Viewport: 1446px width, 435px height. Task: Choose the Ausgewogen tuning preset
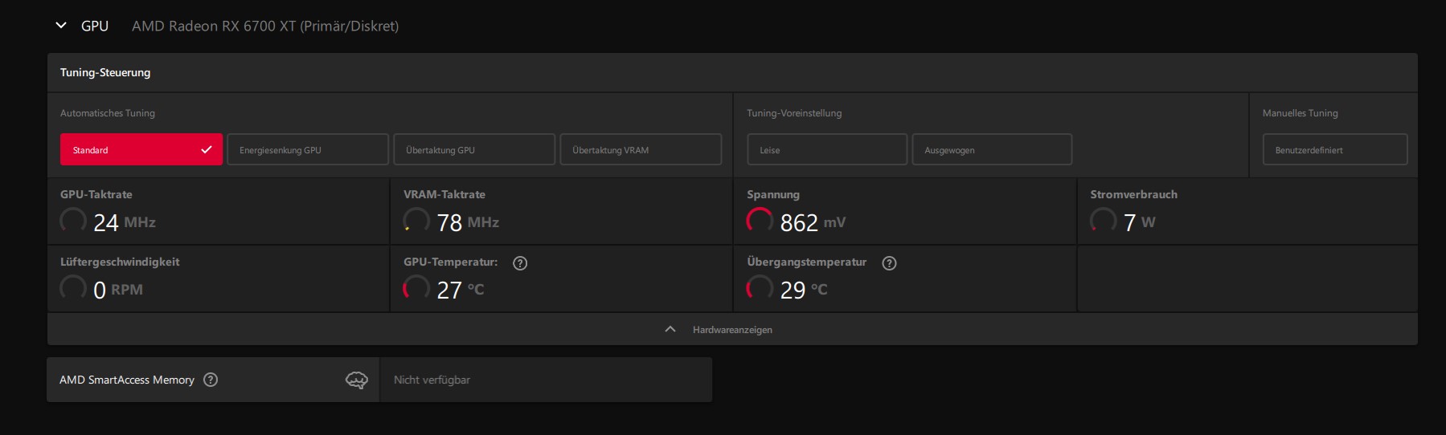[992, 149]
